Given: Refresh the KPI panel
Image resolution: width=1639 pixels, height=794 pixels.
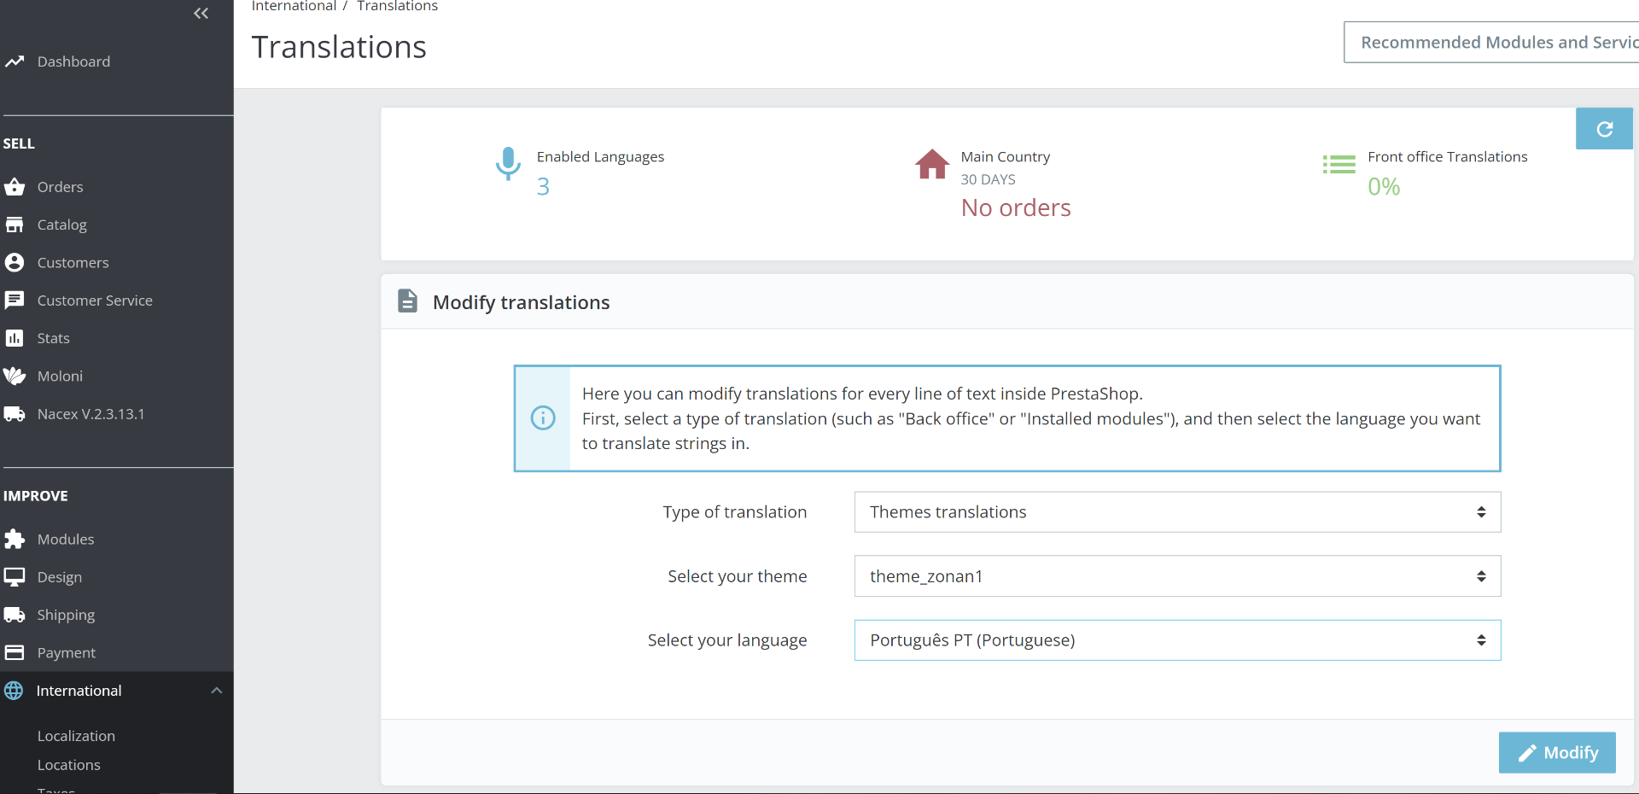Looking at the screenshot, I should pyautogui.click(x=1604, y=129).
